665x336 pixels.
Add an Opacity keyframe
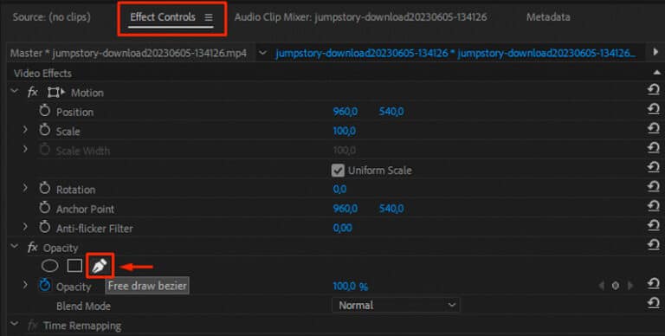click(616, 286)
